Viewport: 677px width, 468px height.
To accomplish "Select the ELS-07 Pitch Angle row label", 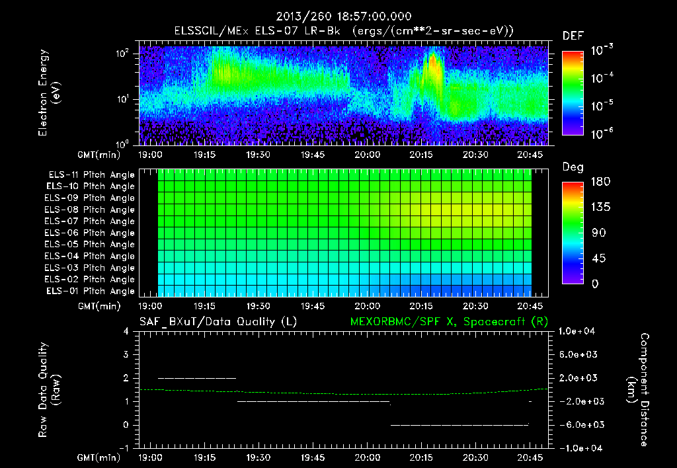I will (x=90, y=221).
